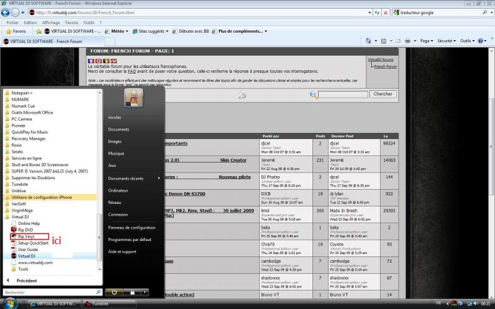Image resolution: width=495 pixels, height=309 pixels.
Task: Open the Favoris star button
Action: coord(15,31)
